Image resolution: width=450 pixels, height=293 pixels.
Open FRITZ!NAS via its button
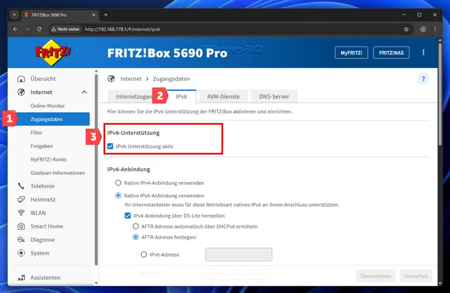[391, 52]
